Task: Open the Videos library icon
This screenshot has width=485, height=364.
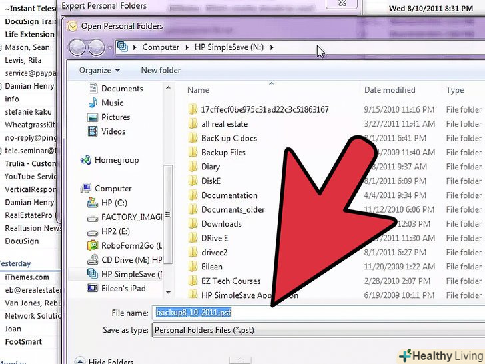Action: (93, 131)
